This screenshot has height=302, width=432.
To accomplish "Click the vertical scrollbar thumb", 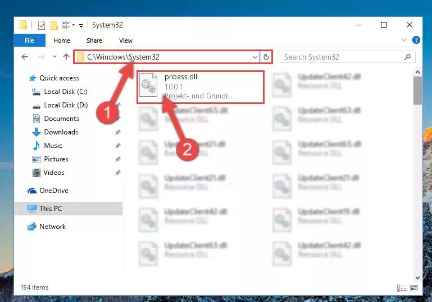I will click(417, 91).
